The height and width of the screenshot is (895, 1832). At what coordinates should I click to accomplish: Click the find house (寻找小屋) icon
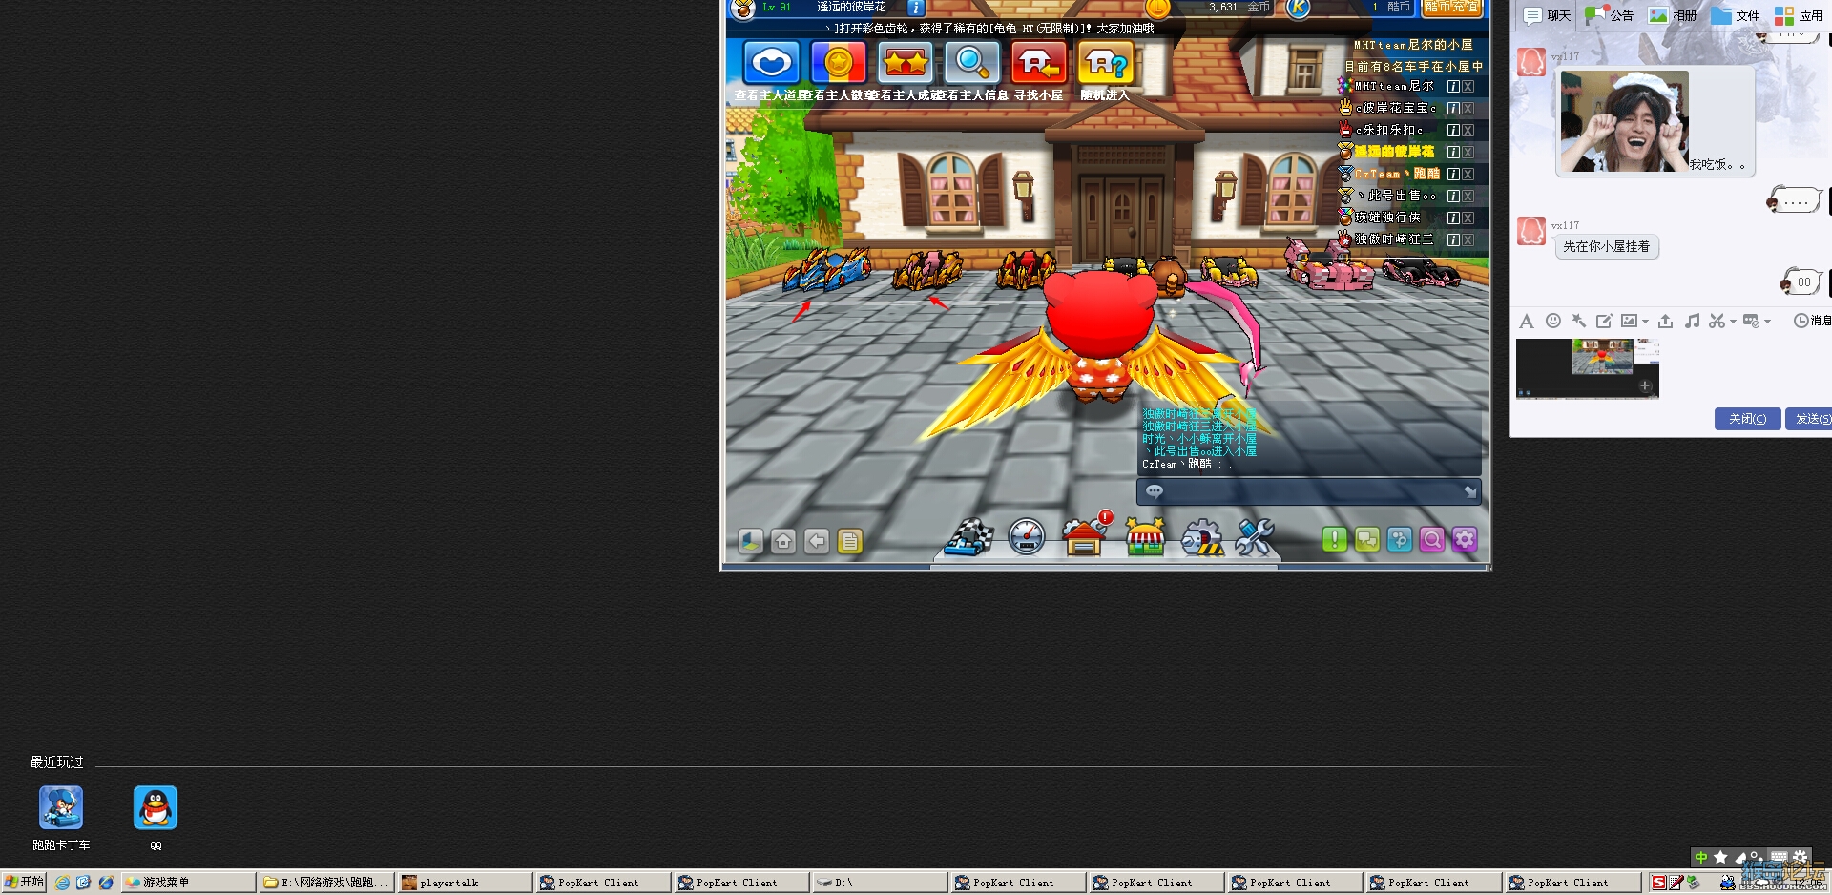(1038, 64)
